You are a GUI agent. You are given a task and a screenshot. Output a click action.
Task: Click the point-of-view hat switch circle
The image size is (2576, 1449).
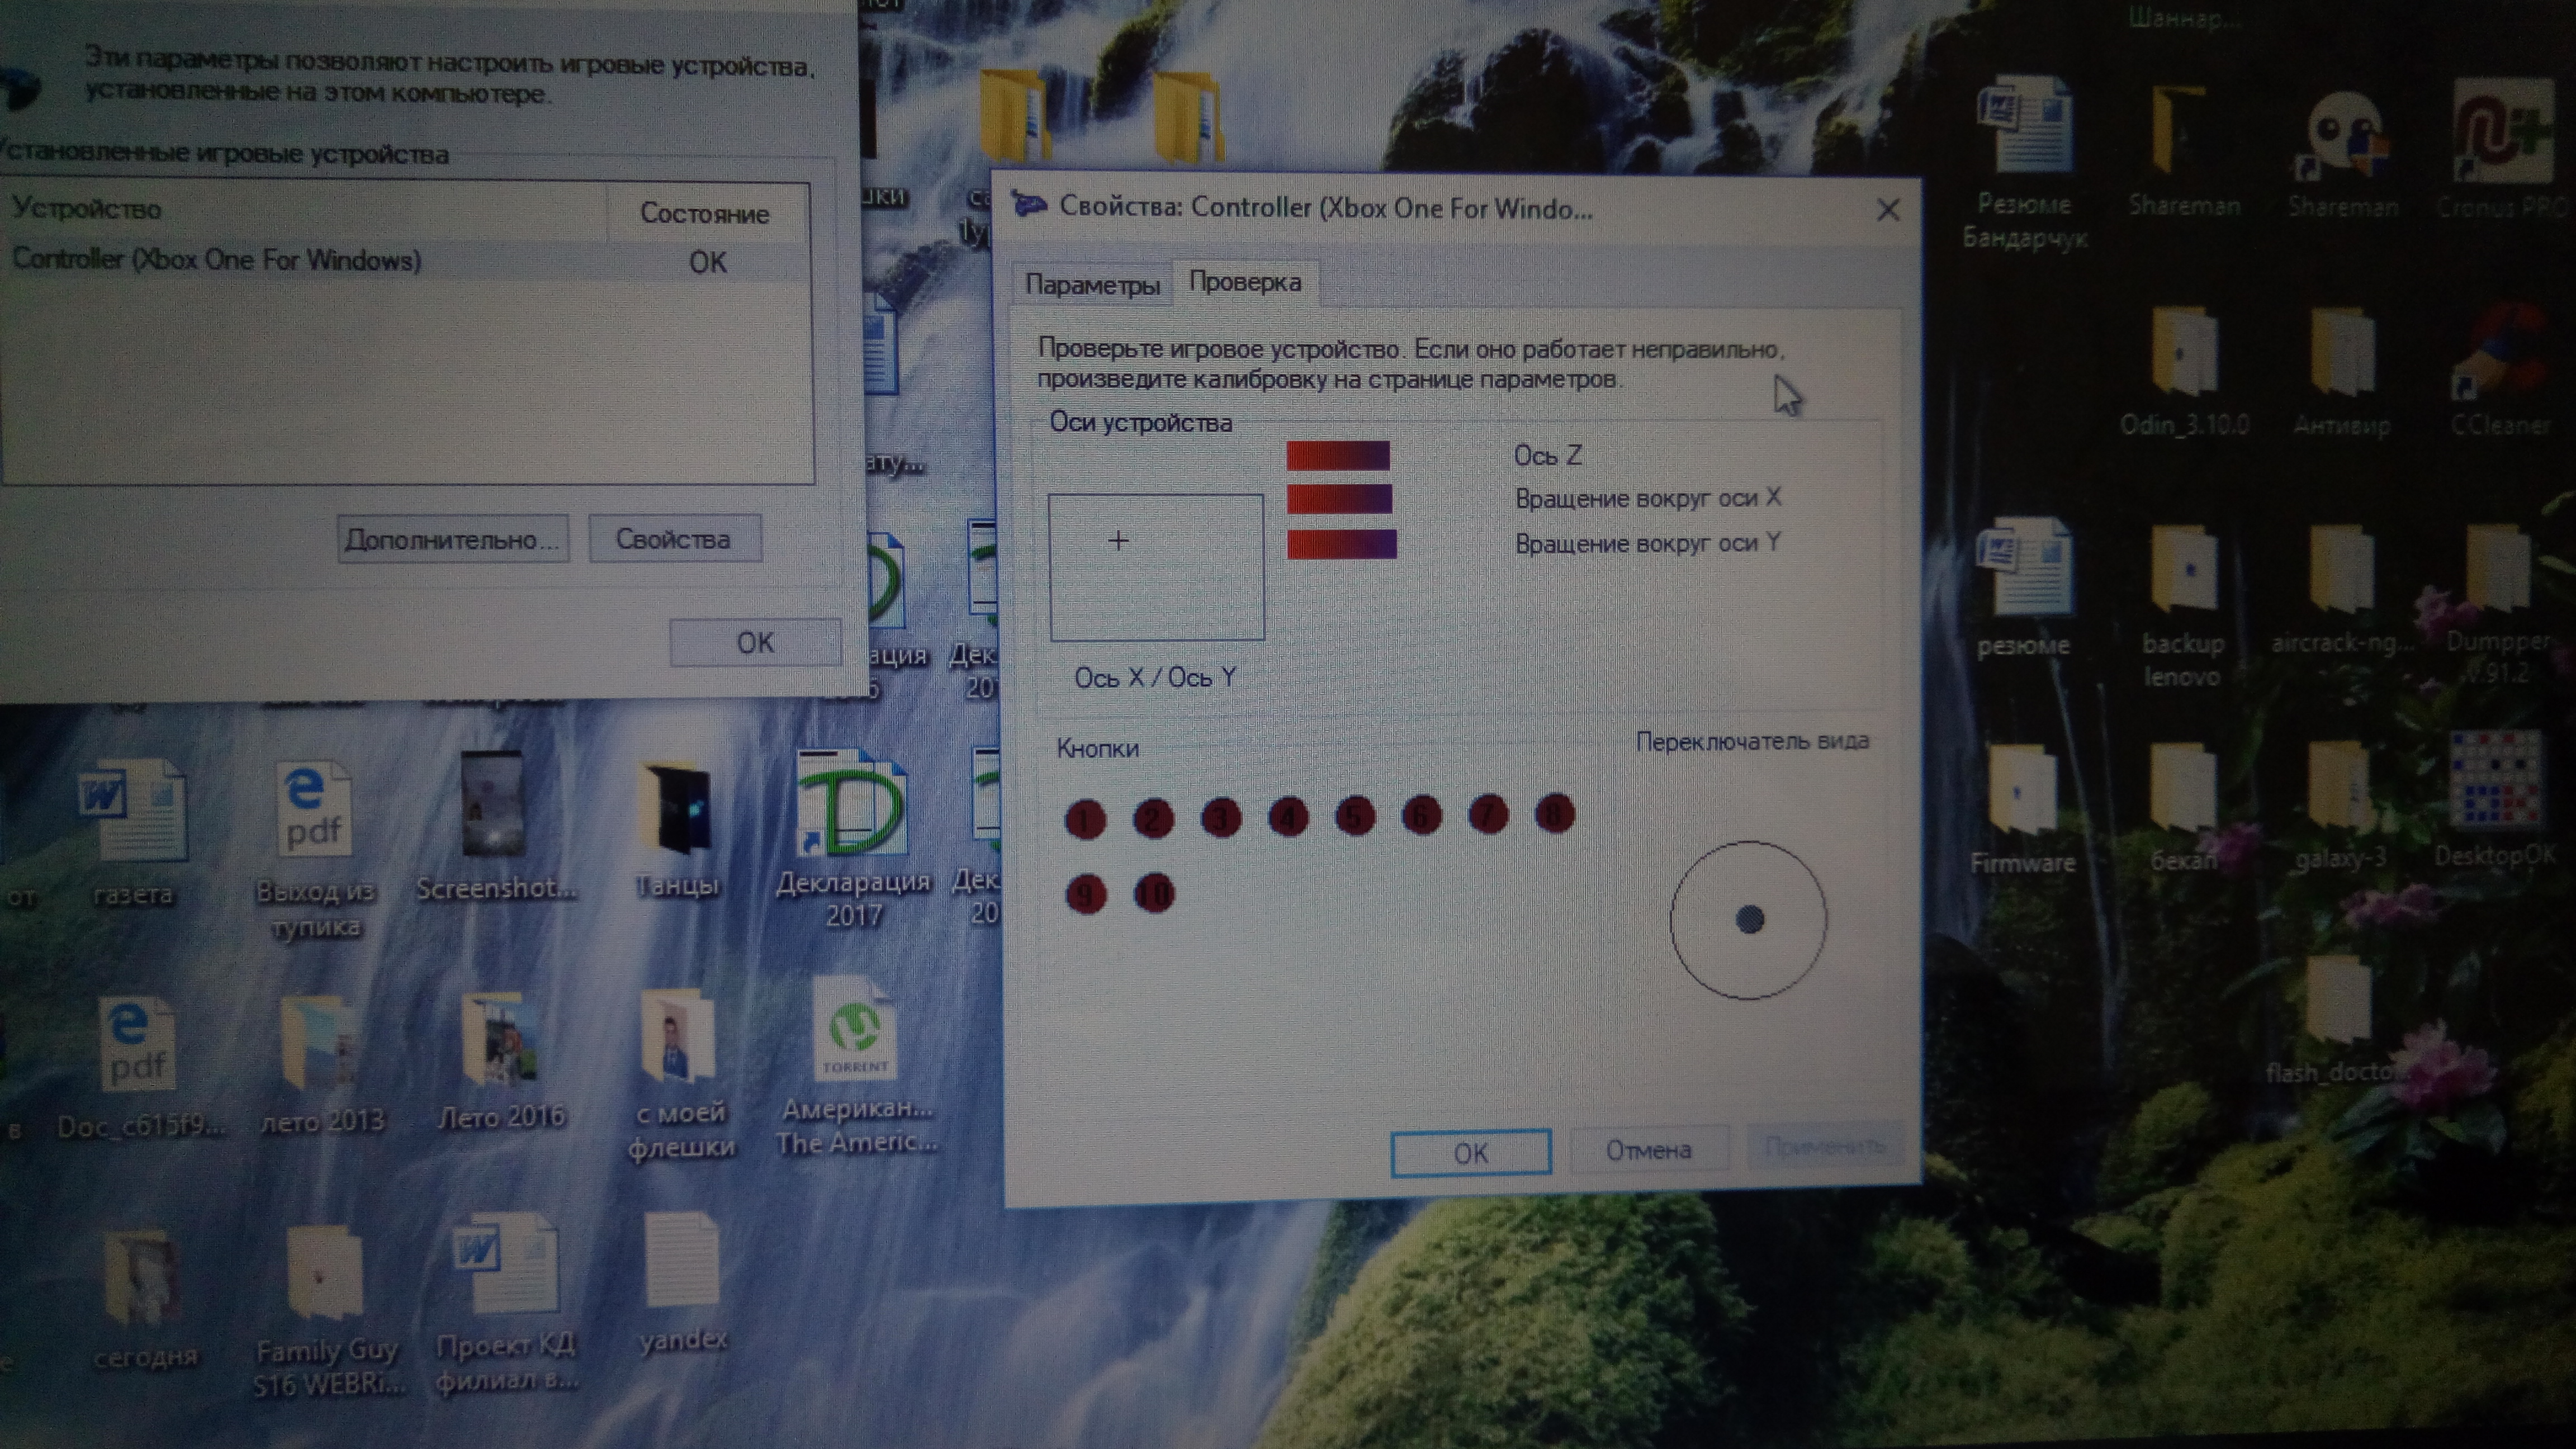[x=1748, y=920]
